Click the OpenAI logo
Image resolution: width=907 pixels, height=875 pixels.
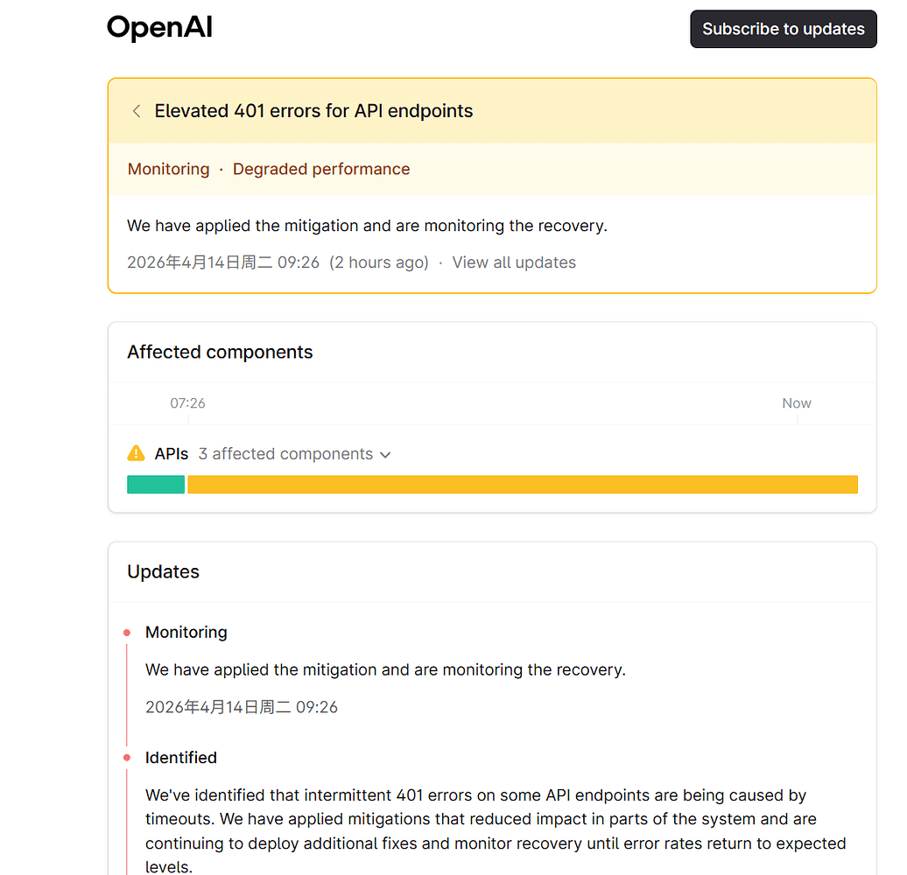pyautogui.click(x=159, y=28)
